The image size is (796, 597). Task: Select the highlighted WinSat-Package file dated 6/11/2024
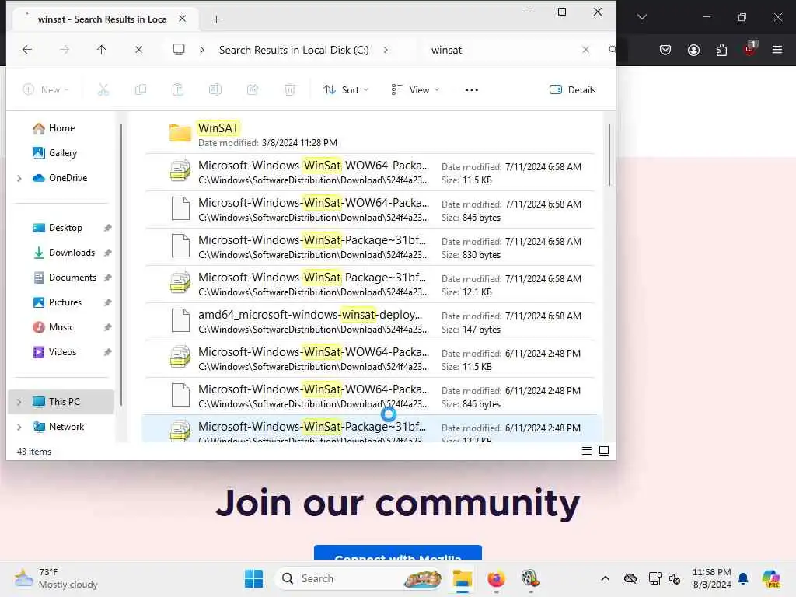click(x=370, y=429)
